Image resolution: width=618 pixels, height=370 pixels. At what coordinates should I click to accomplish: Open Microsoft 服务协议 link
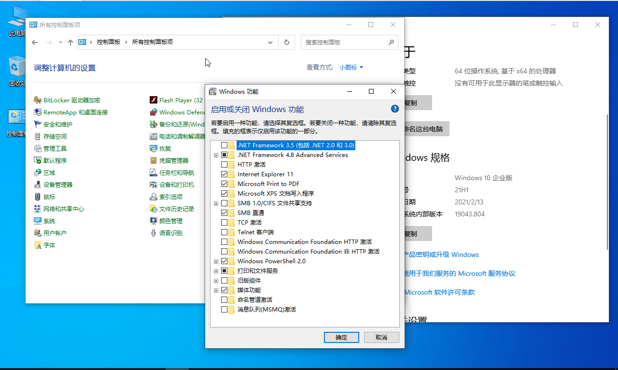(460, 273)
